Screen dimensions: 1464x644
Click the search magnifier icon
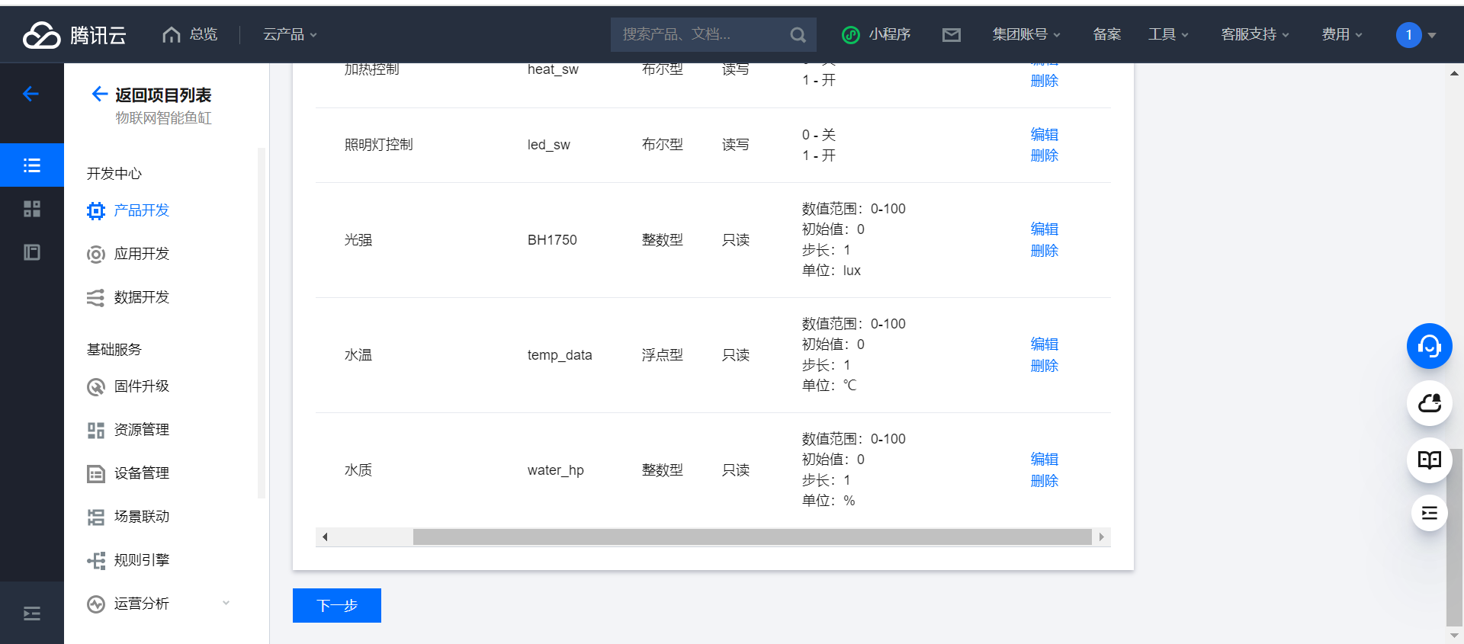(x=798, y=35)
